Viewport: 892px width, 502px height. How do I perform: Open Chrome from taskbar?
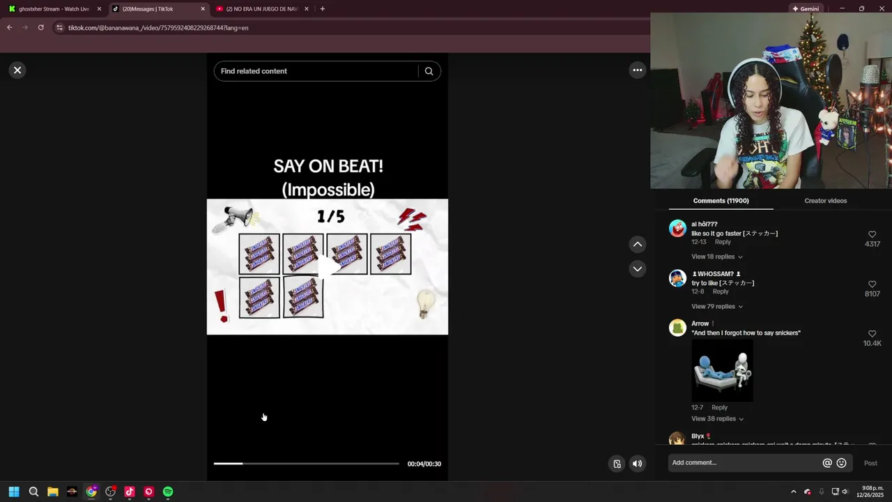(91, 492)
